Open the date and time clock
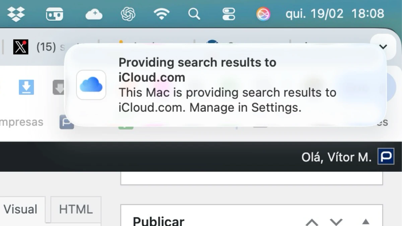 tap(335, 14)
